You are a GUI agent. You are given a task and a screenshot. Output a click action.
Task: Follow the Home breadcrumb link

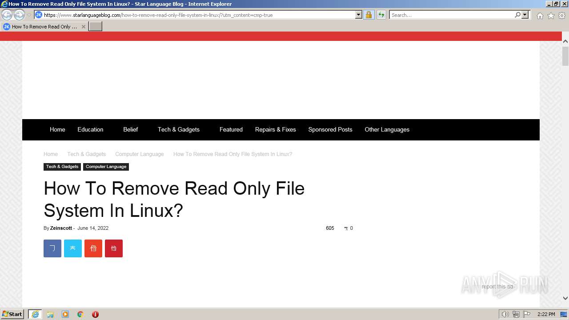click(51, 154)
